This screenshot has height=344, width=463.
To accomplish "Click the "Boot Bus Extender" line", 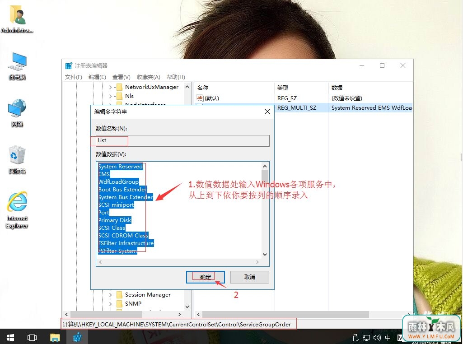I will click(122, 190).
